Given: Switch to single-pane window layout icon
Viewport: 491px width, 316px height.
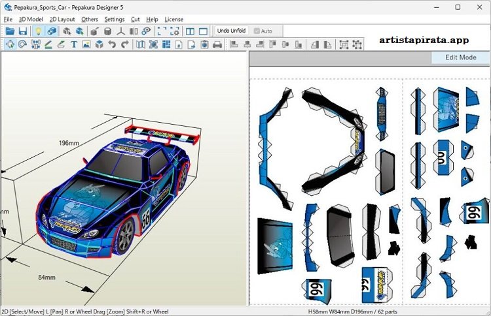Looking at the screenshot, I should coord(203,31).
